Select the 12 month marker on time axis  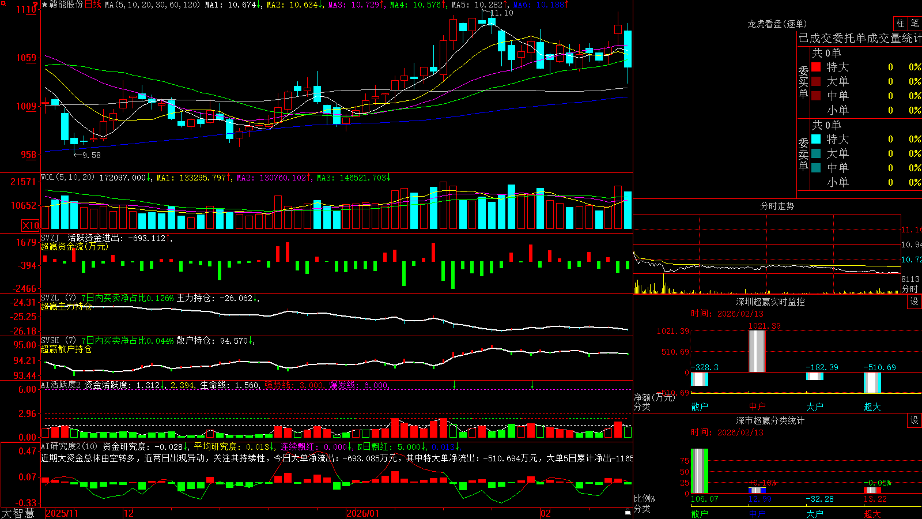pos(129,513)
